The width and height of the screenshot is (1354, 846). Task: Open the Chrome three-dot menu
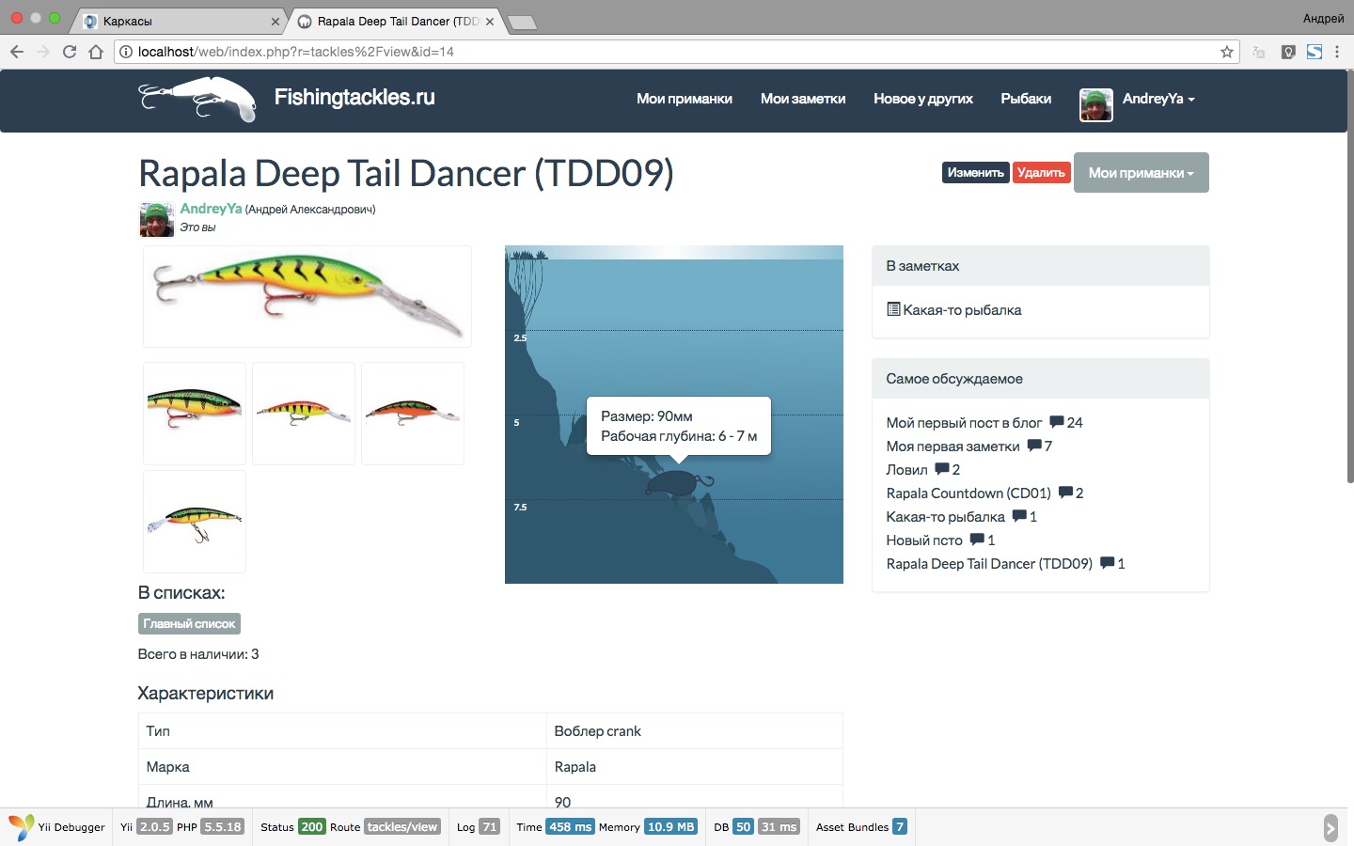tap(1337, 52)
